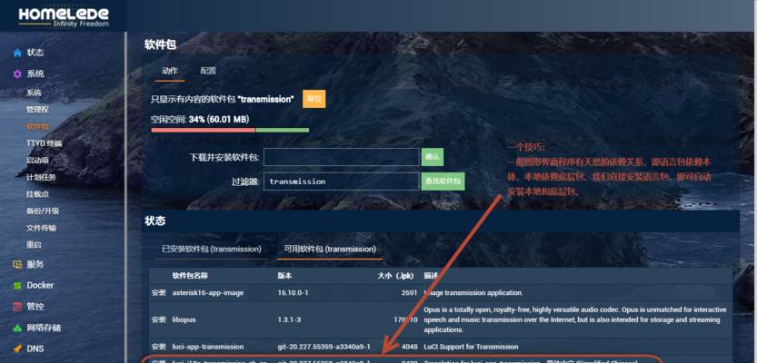757x363 pixels.
Task: Switch to the 配置 tab
Action: coord(208,71)
